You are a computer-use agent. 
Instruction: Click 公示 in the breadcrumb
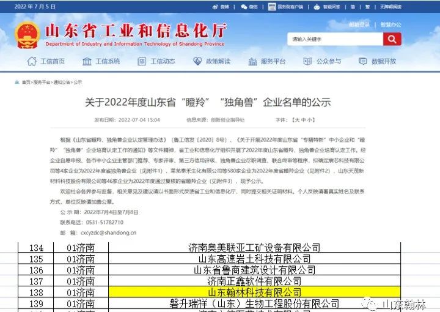tap(78, 83)
